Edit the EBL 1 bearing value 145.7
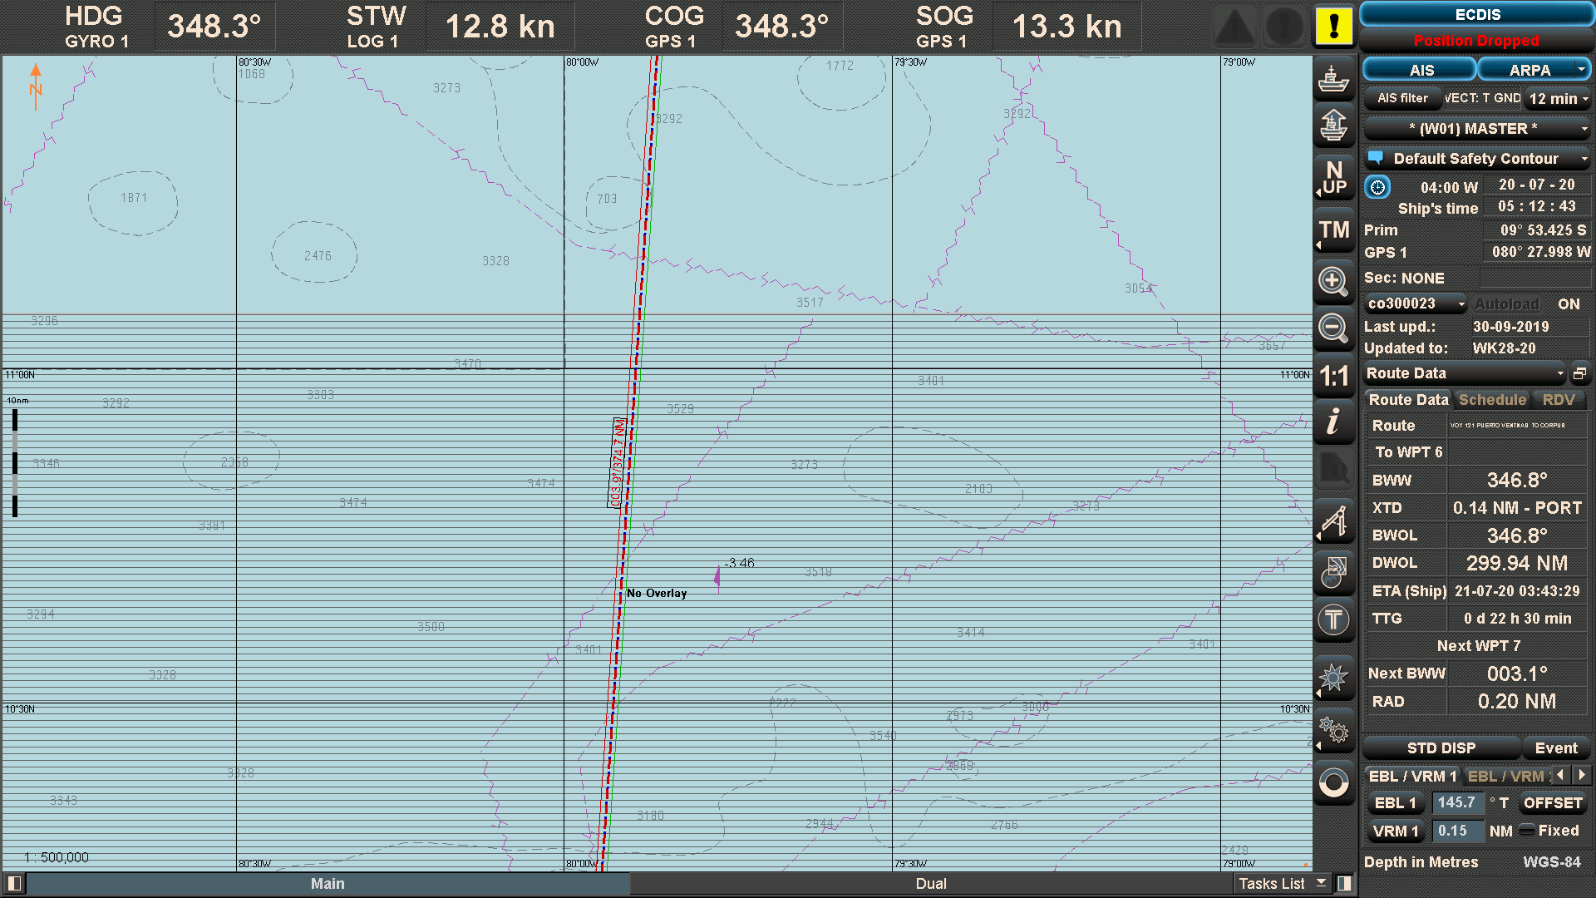This screenshot has height=898, width=1596. click(x=1458, y=802)
